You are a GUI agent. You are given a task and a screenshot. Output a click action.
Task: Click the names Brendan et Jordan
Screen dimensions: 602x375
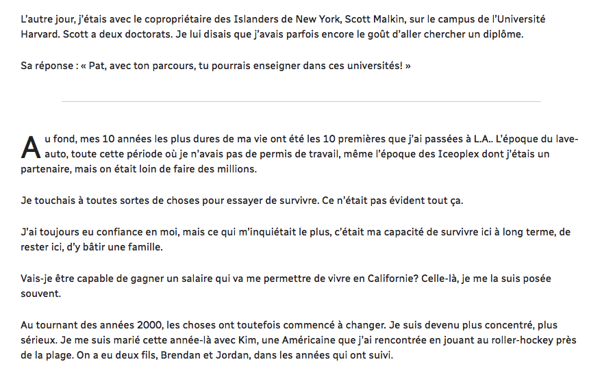[x=205, y=355]
